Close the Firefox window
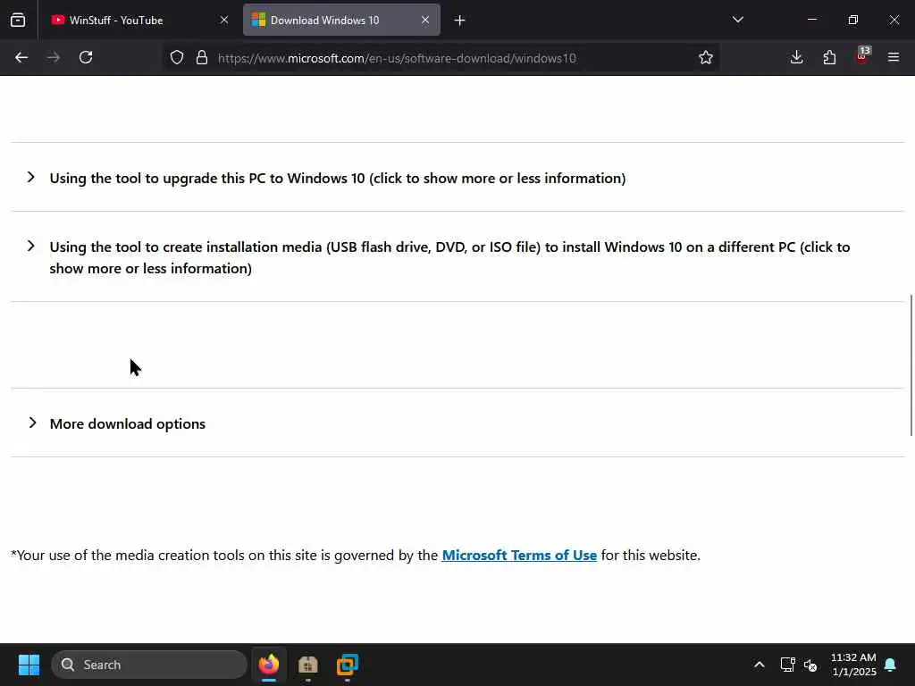The height and width of the screenshot is (686, 915). (x=894, y=20)
